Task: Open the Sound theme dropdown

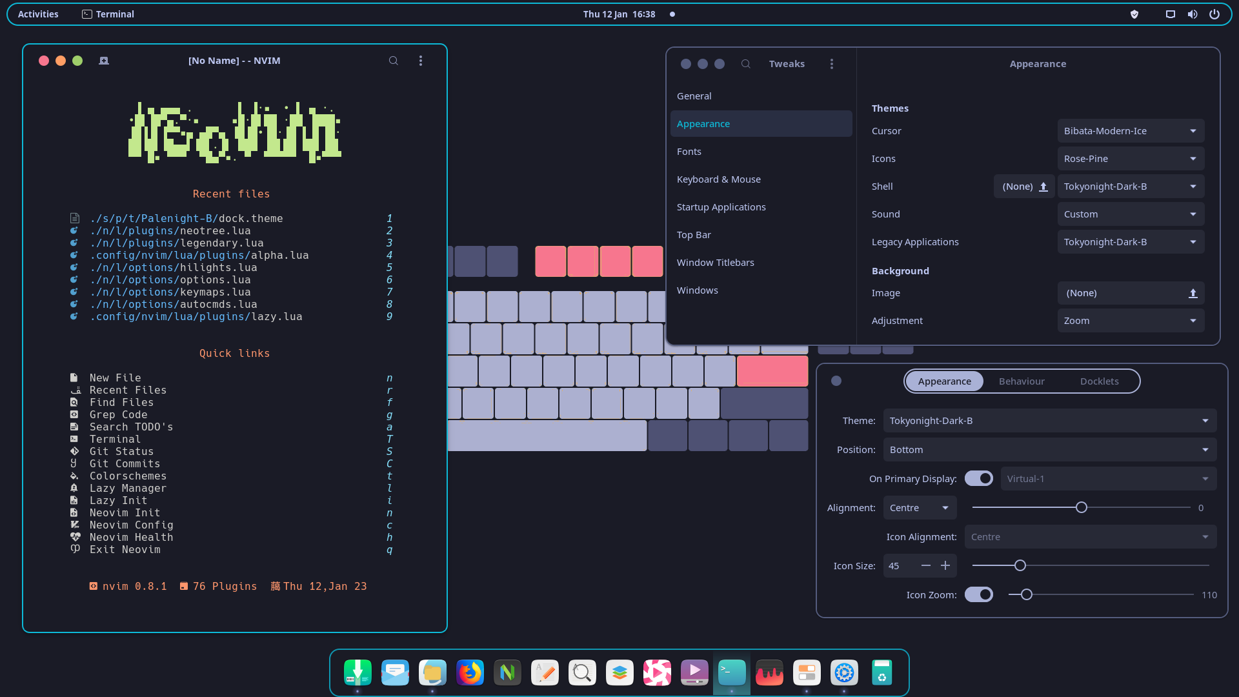Action: point(1131,214)
